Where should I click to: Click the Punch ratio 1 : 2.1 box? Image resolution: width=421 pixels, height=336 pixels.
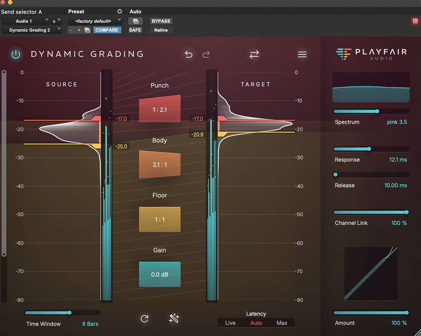tap(160, 109)
